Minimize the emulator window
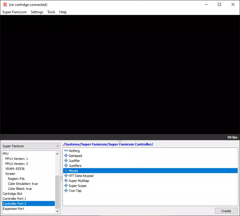The width and height of the screenshot is (240, 216). [x=206, y=4]
